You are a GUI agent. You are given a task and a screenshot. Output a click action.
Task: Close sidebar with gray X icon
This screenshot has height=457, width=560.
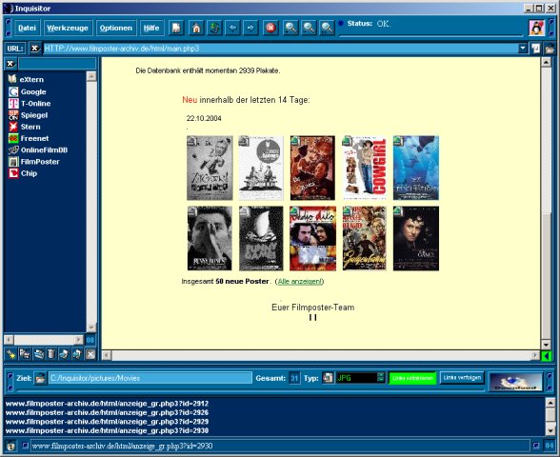point(90,354)
